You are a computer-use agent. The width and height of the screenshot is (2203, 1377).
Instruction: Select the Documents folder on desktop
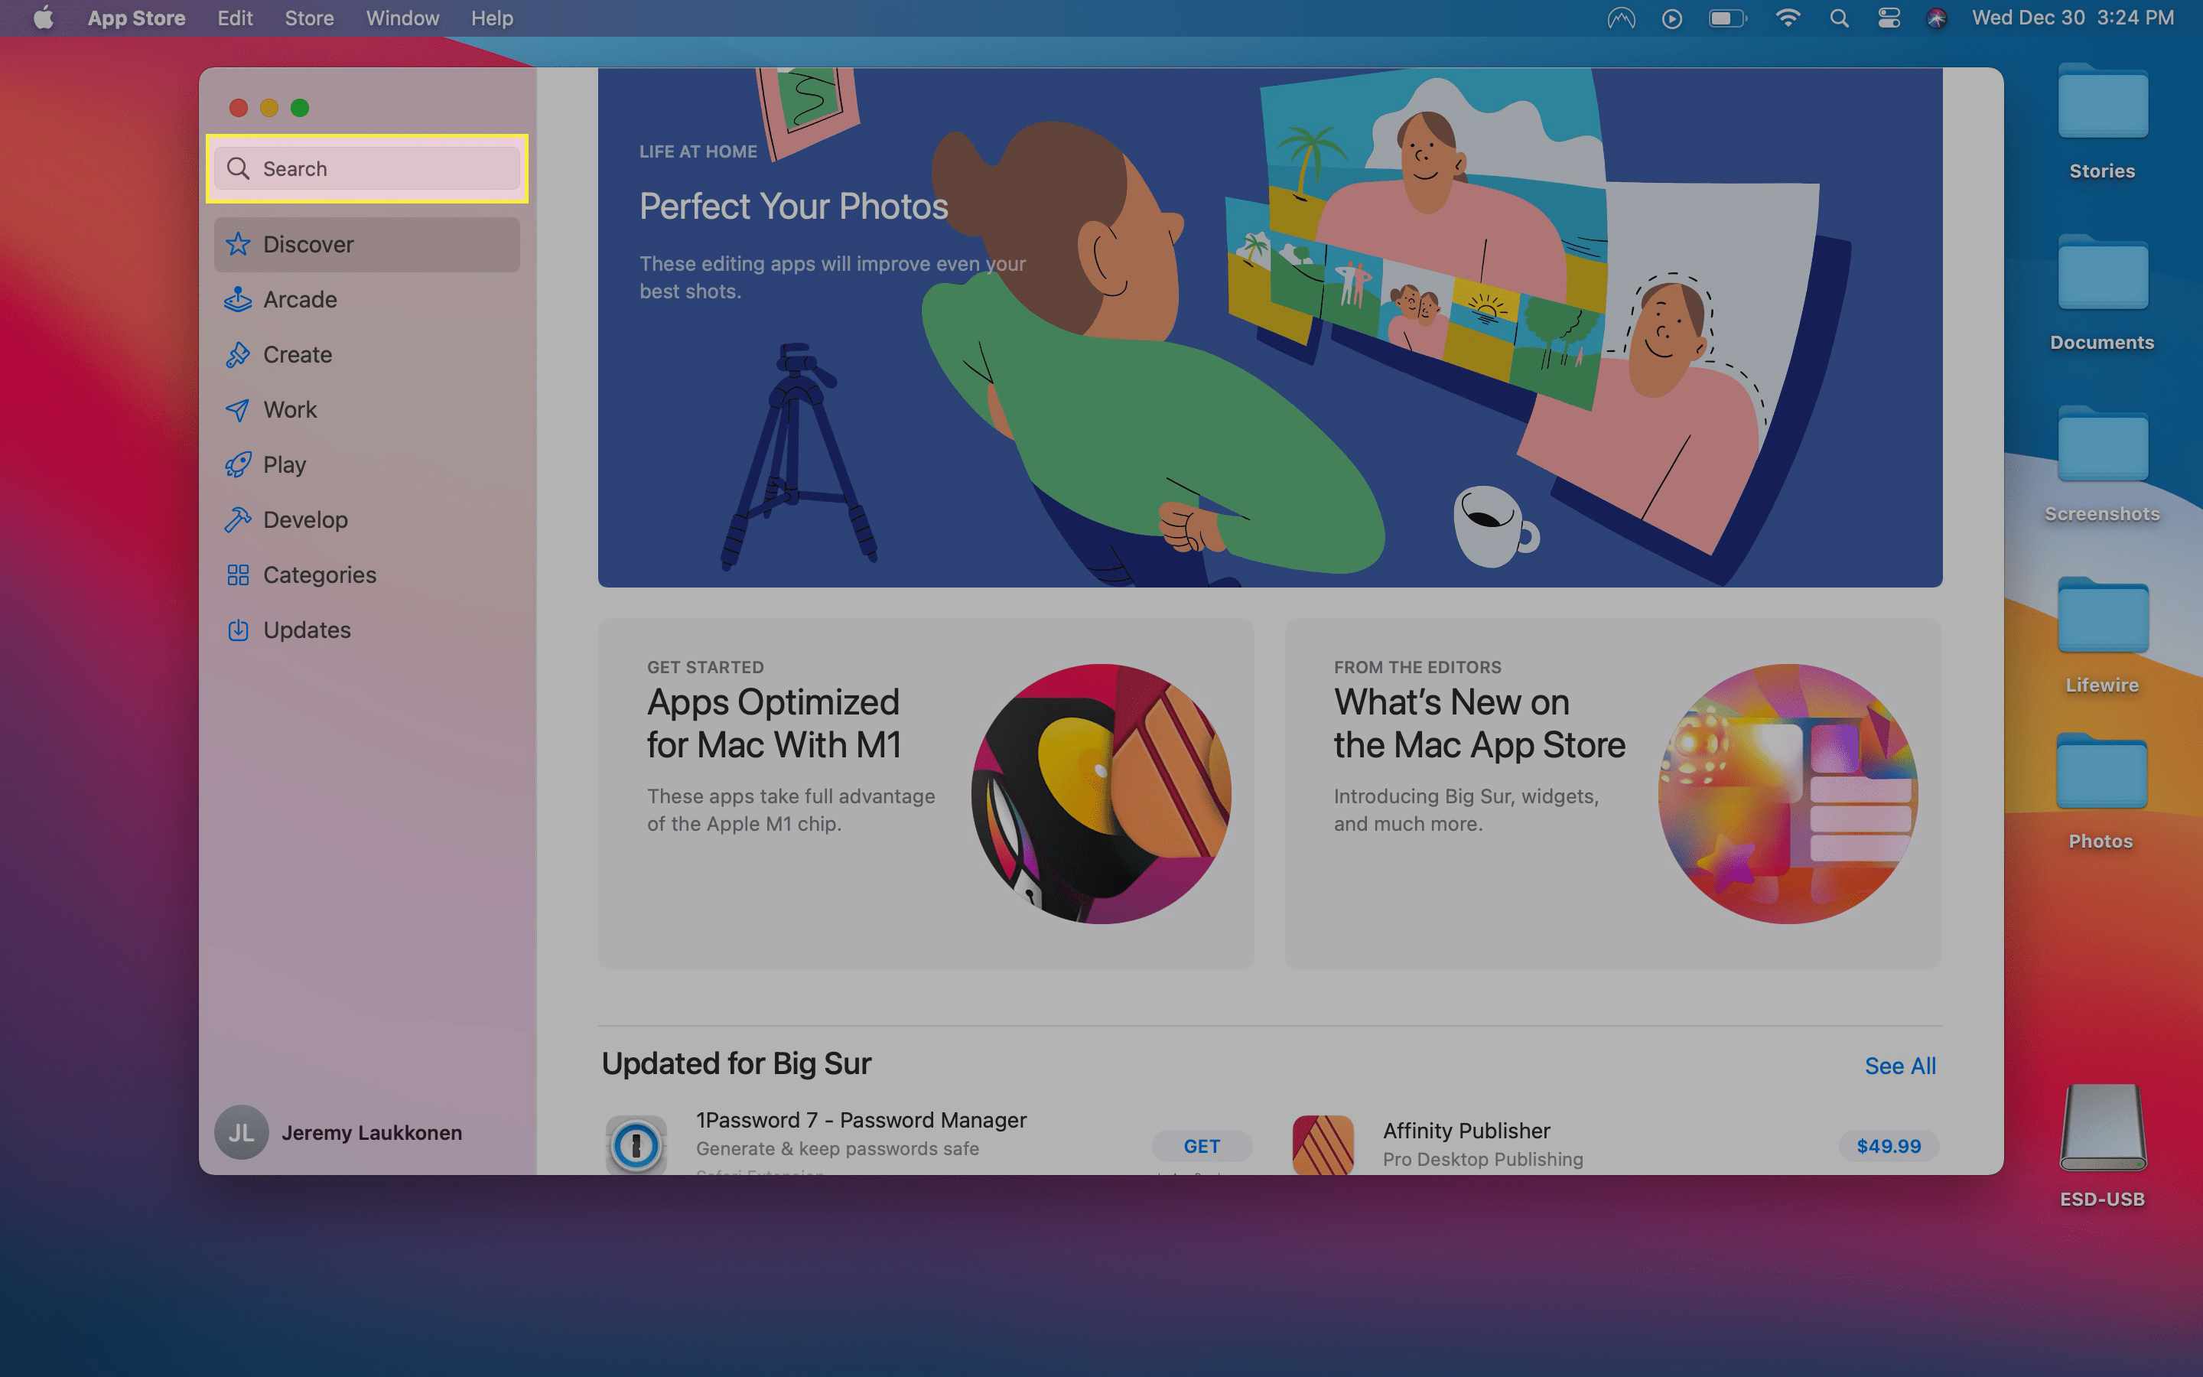click(2102, 293)
